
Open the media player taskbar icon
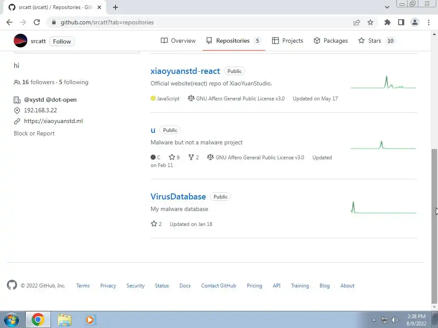(90, 319)
